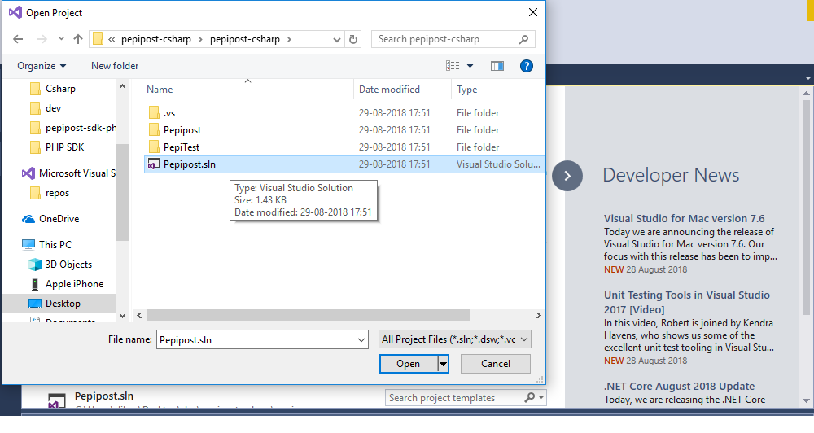The height and width of the screenshot is (433, 814).
Task: Open recent Pepipost.sln on Start Page
Action: 104,396
